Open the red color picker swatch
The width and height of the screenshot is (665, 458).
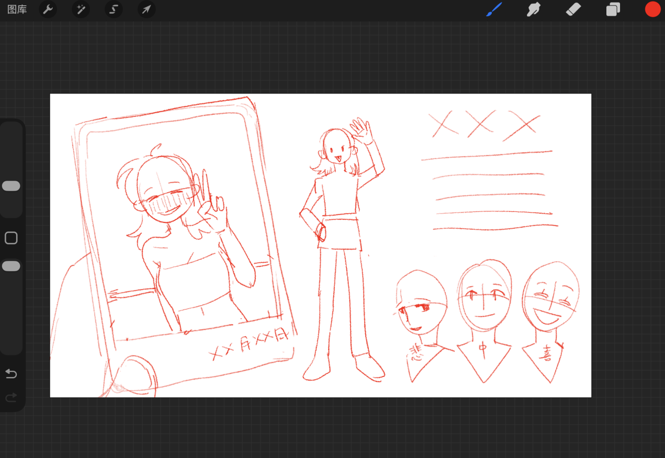(x=652, y=9)
